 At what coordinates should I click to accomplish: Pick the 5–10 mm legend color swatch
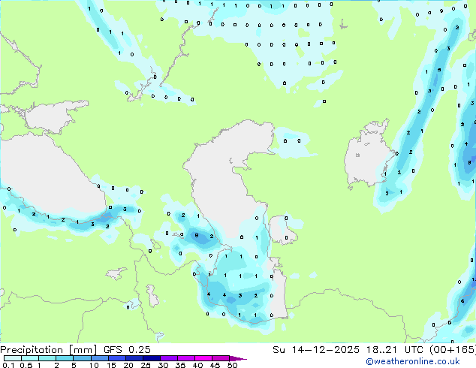(82, 358)
